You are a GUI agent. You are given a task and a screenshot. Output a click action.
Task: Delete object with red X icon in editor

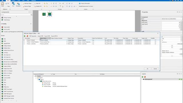click(27, 36)
